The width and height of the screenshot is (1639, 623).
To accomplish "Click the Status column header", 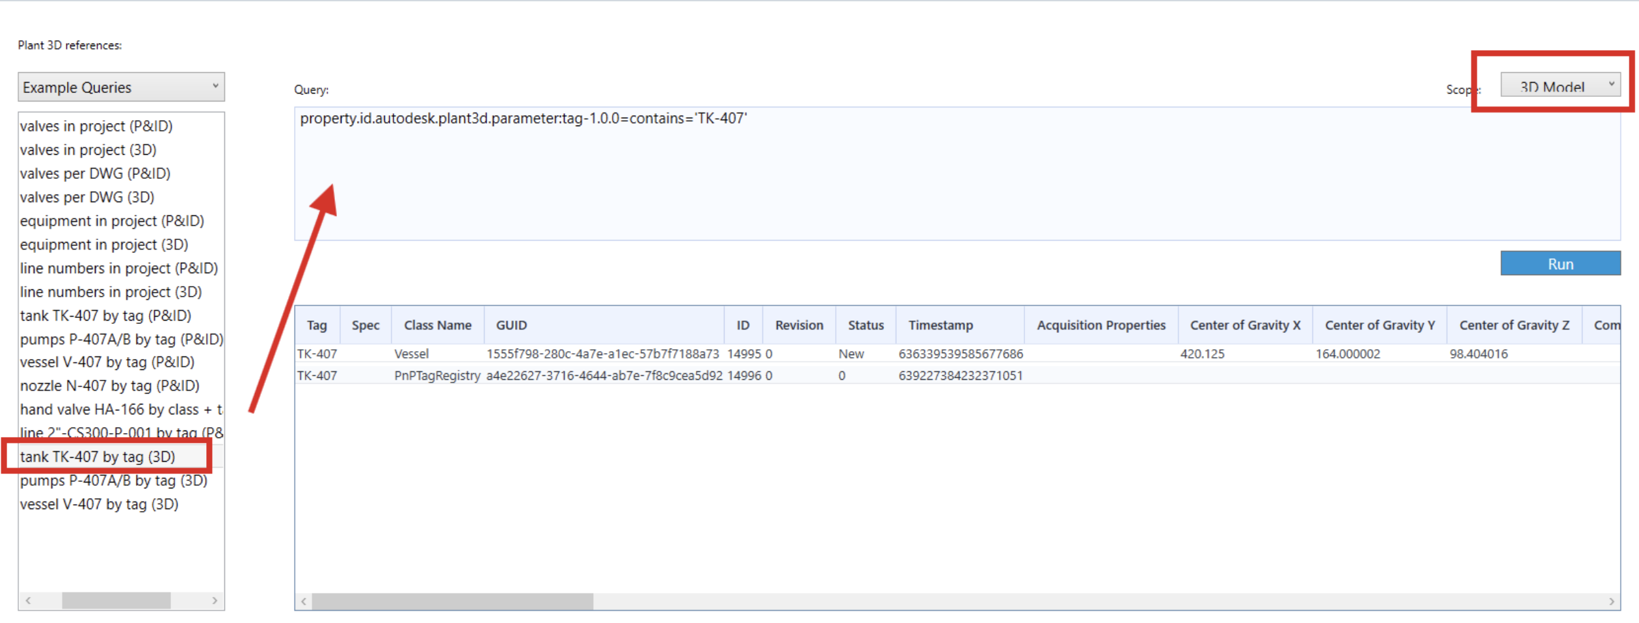I will 866,325.
